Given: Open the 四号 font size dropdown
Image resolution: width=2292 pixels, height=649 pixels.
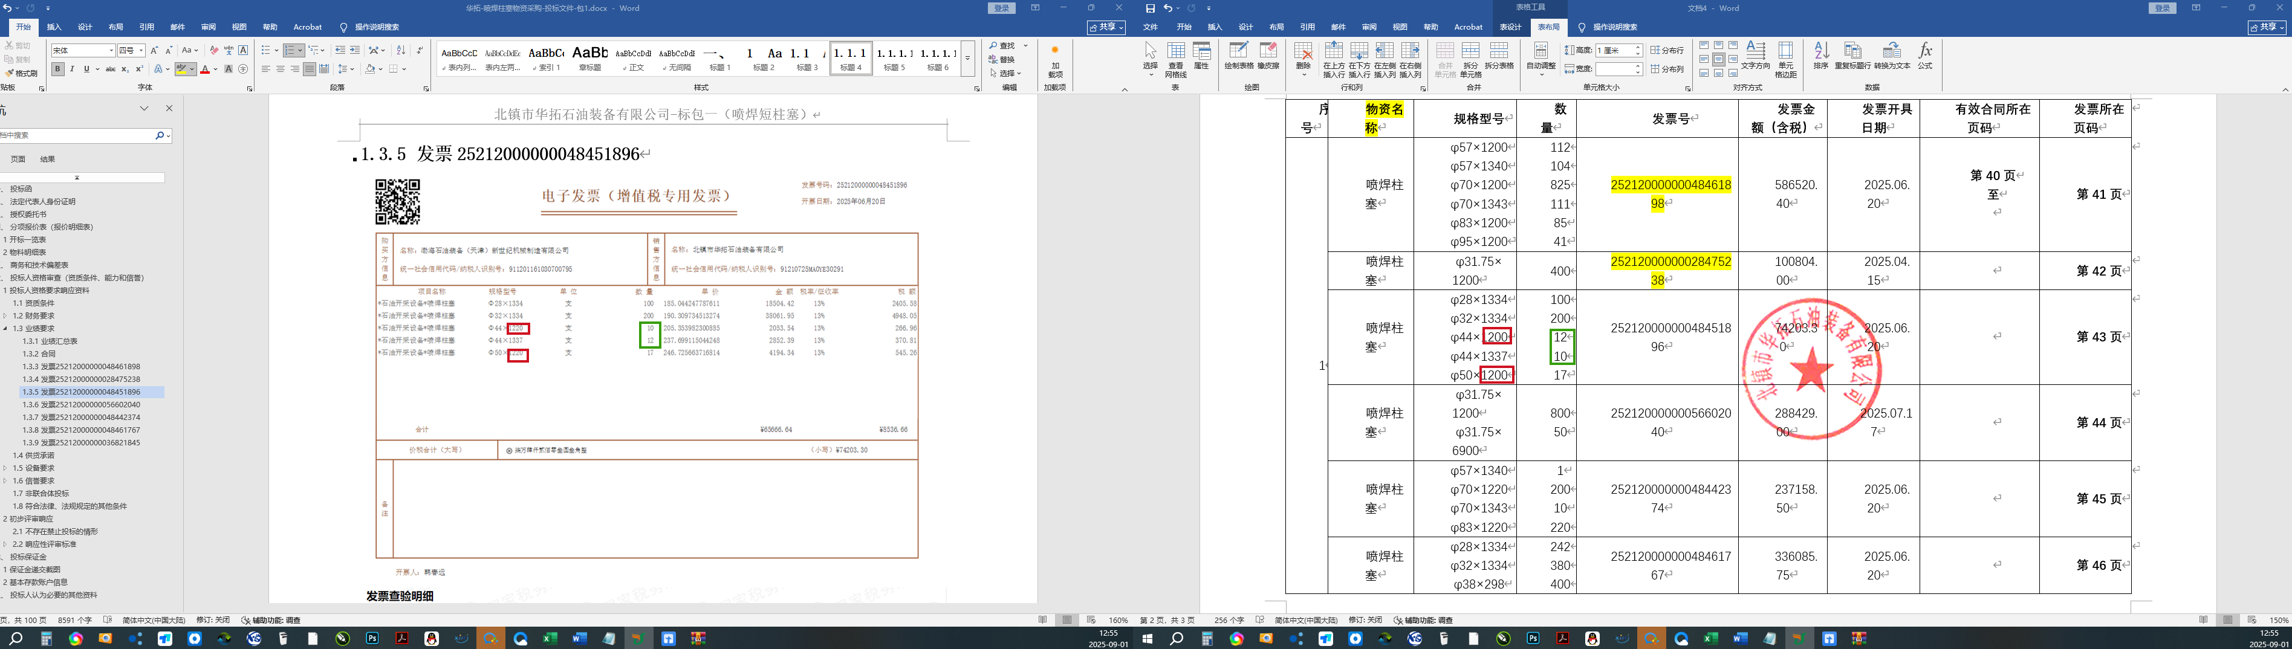Looking at the screenshot, I should point(141,51).
